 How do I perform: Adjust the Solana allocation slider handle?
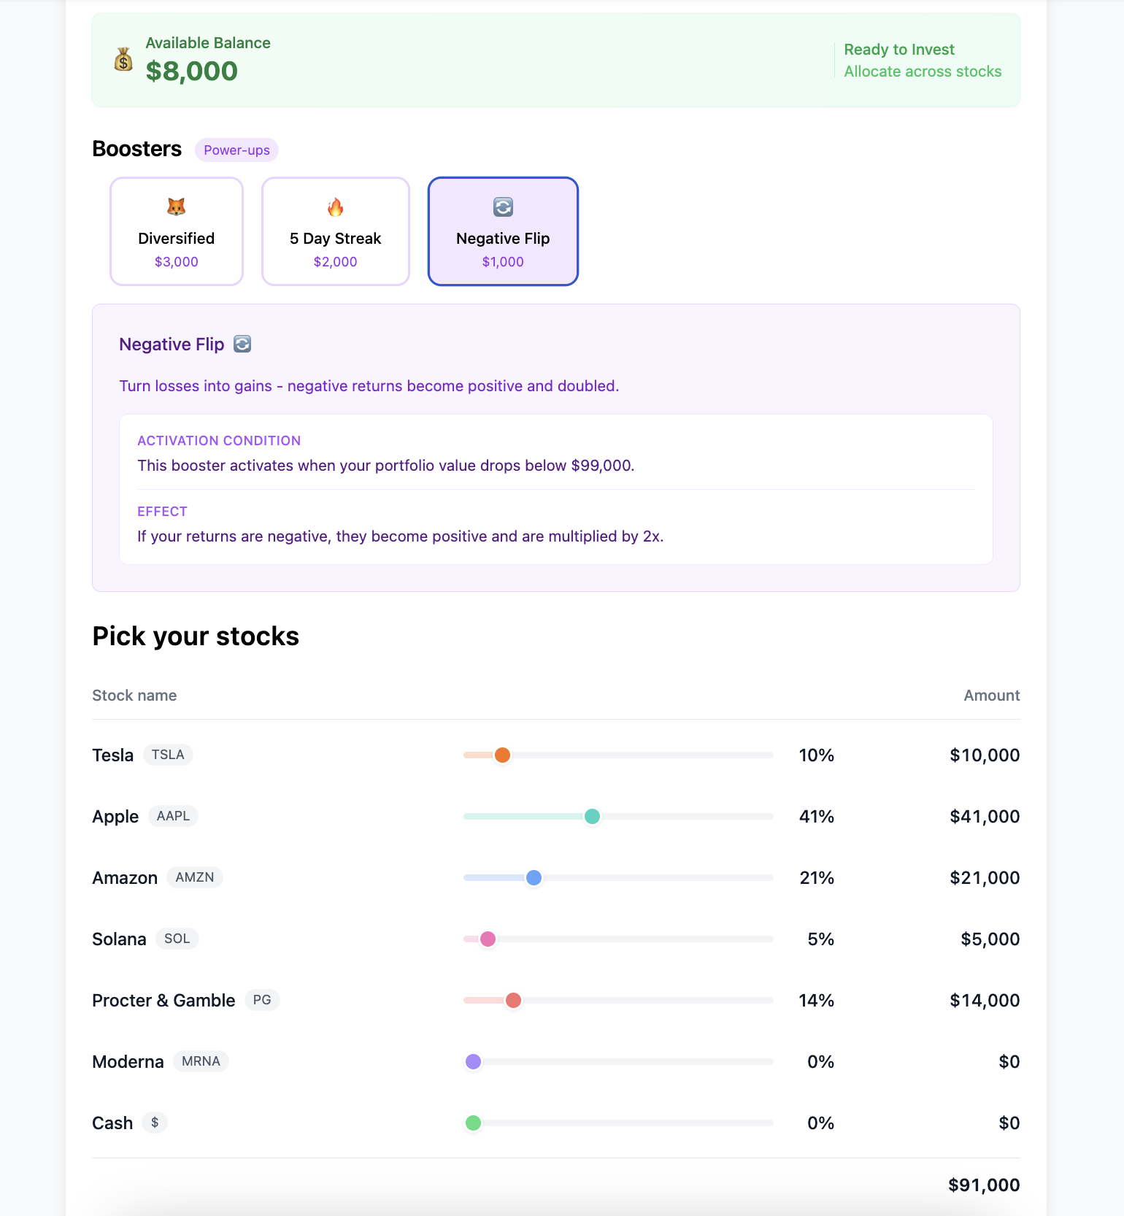[x=488, y=939]
